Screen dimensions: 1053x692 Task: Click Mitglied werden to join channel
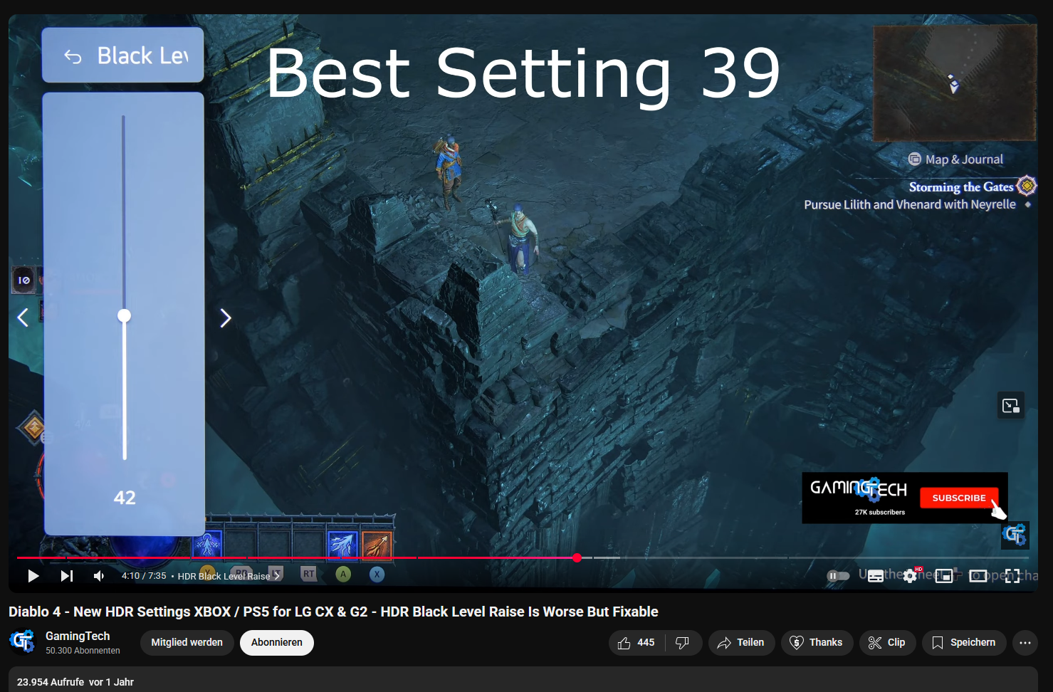[187, 642]
